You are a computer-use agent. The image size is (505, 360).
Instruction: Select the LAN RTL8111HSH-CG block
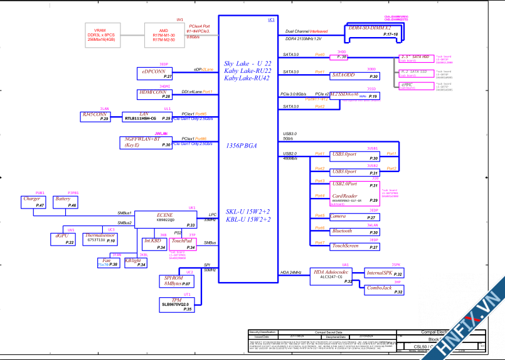coord(147,116)
